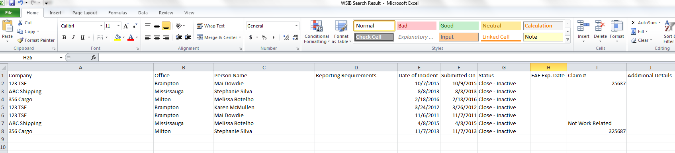
Task: Apply Comma Style icon
Action: (x=274, y=37)
